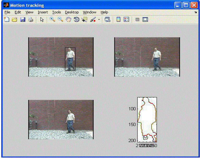
Task: Click the dock figure arrow at menu bar right
Action: [x=196, y=12]
